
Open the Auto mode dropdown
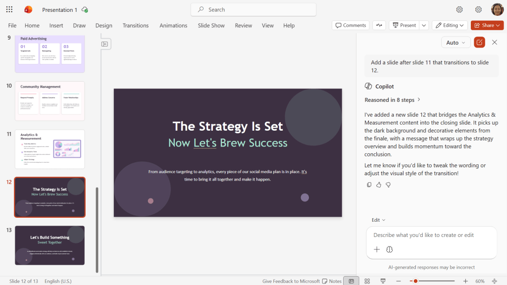pos(456,43)
